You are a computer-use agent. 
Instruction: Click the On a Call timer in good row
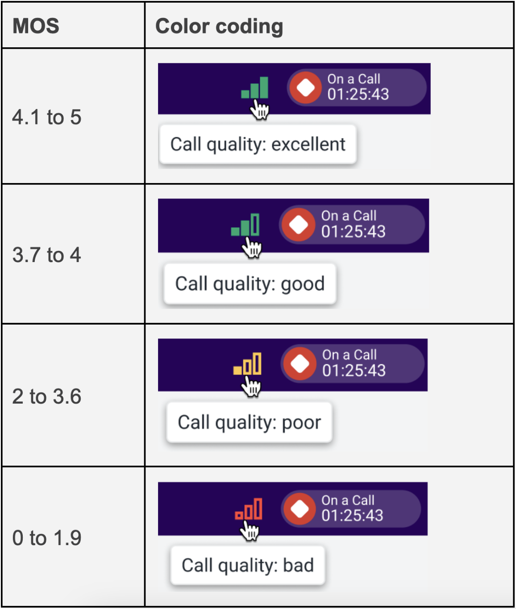pos(352,225)
